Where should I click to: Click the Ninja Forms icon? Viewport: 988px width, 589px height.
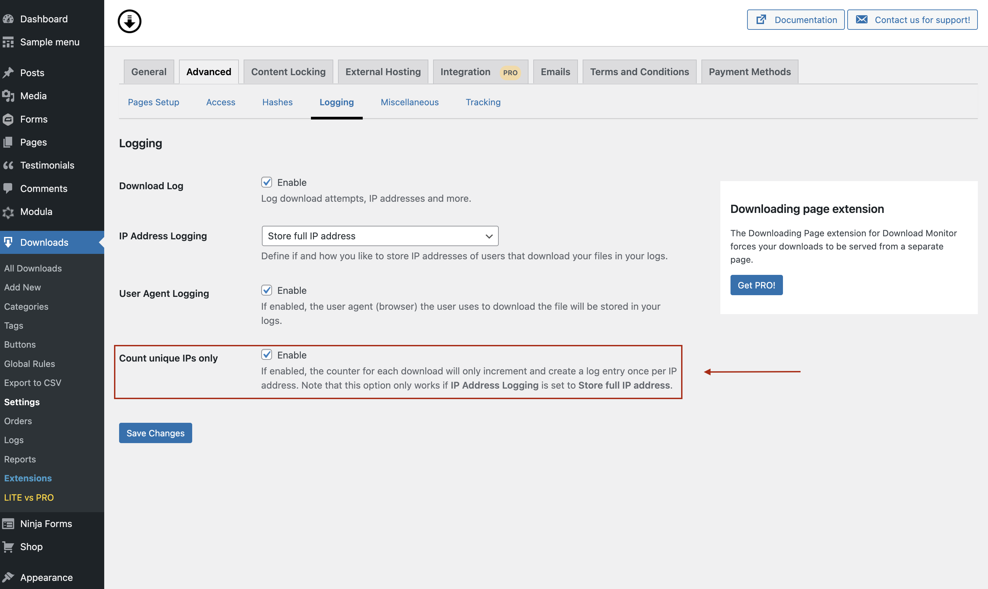pos(8,524)
